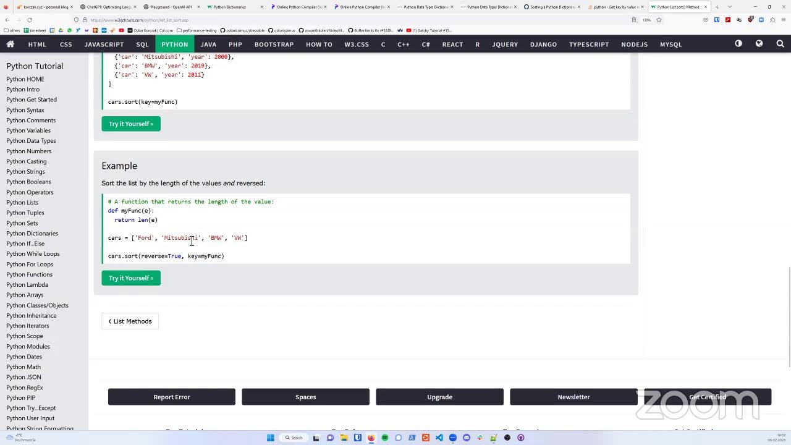Open File Explorer from the taskbar

pyautogui.click(x=344, y=438)
